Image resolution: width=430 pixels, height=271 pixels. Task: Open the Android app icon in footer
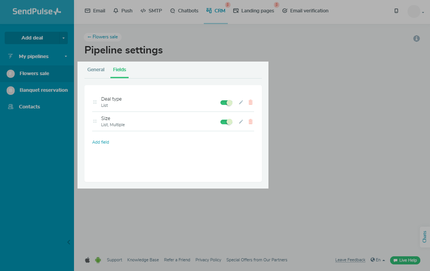[x=98, y=260]
